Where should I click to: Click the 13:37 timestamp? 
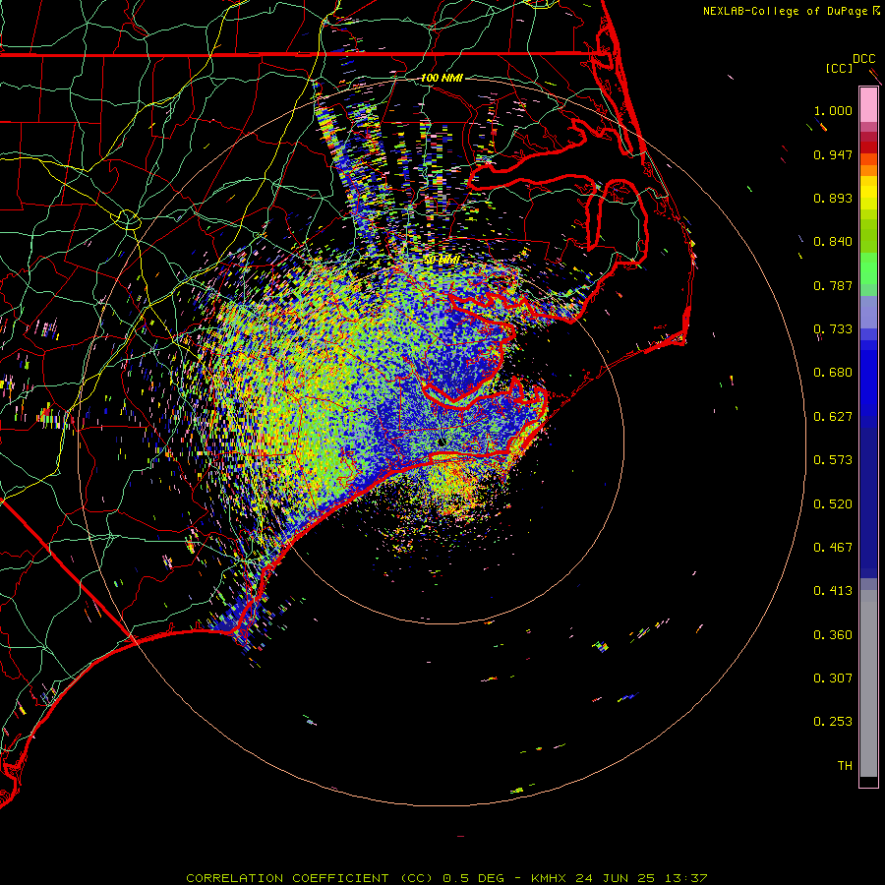pos(686,878)
